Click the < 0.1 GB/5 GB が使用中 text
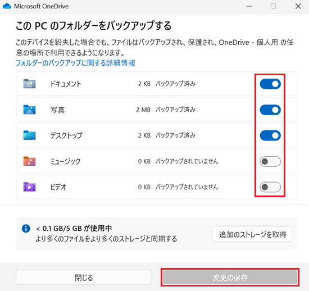The width and height of the screenshot is (309, 291). pyautogui.click(x=74, y=228)
